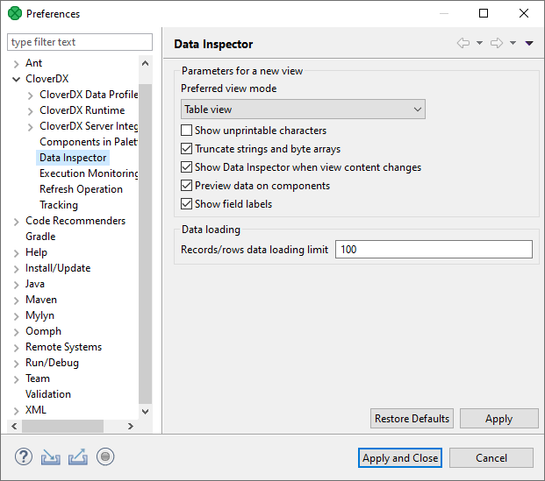Expand the Oomph tree node

pyautogui.click(x=17, y=332)
